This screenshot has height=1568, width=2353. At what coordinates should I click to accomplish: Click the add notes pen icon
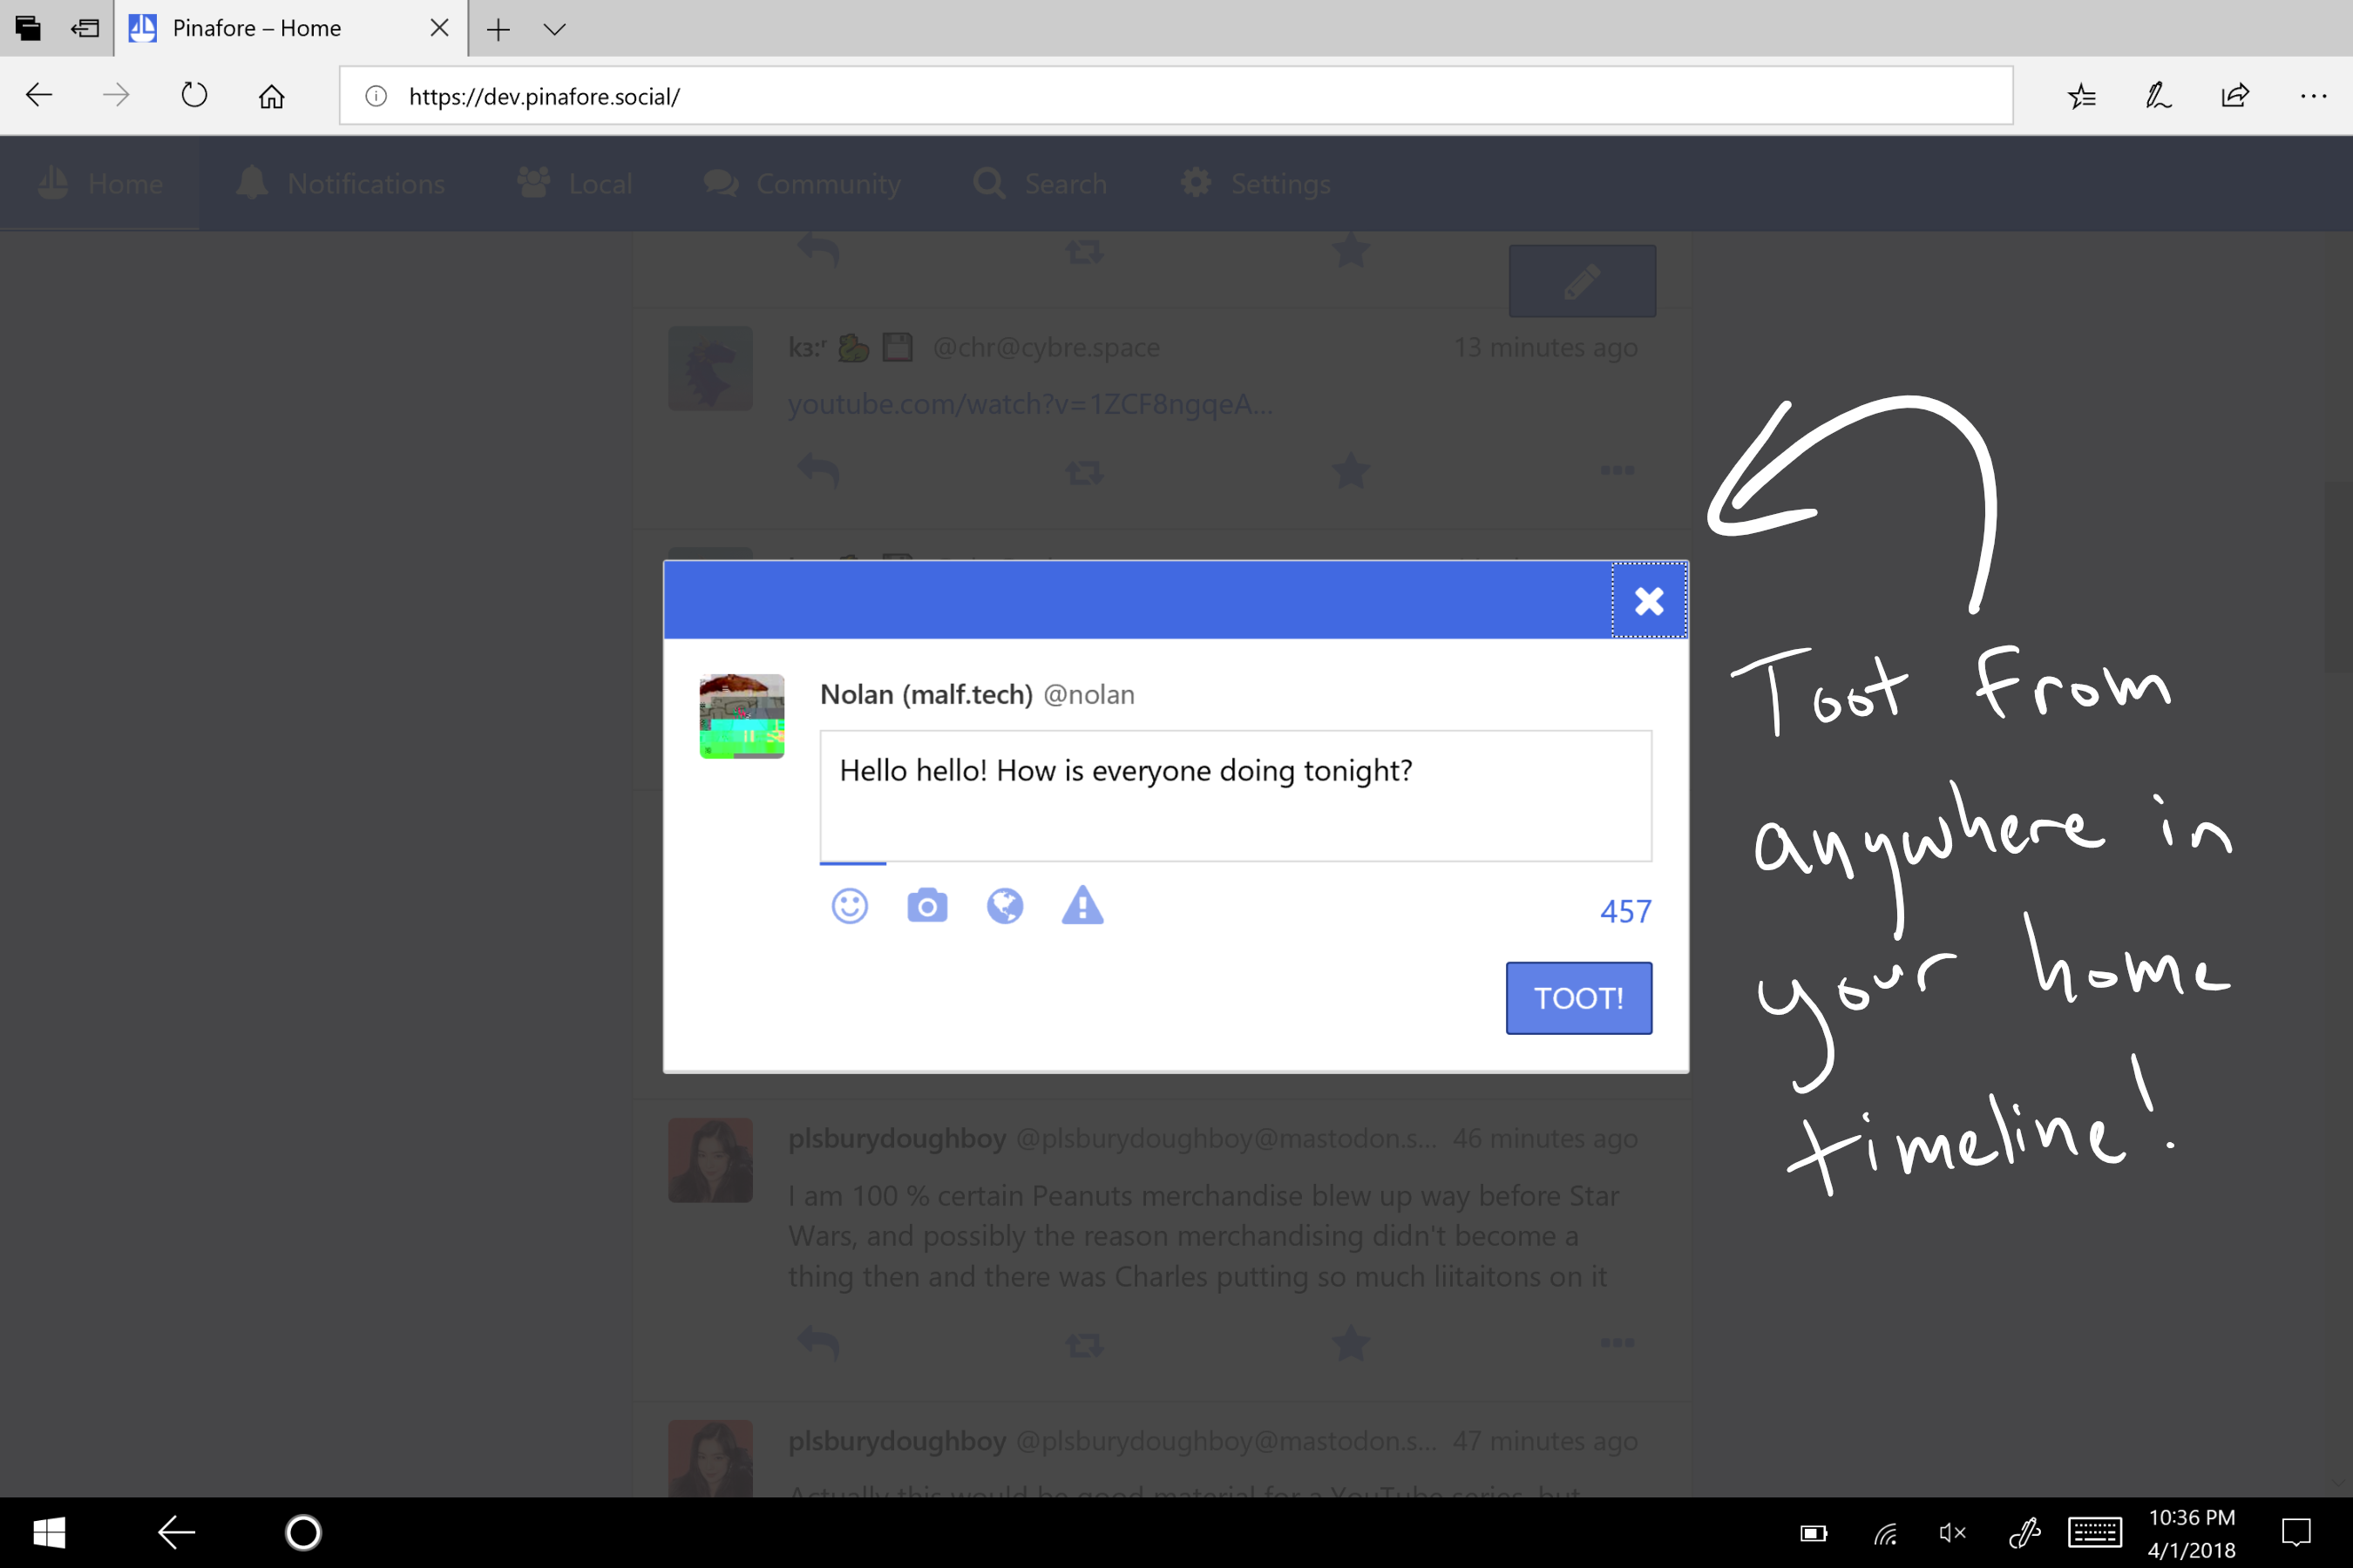2158,96
